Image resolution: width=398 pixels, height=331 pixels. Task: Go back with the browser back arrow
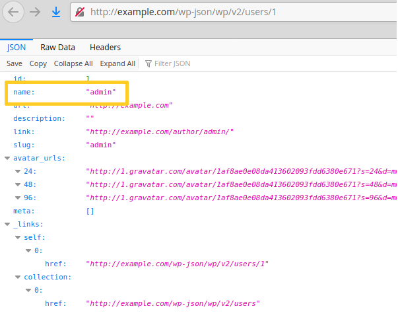(13, 12)
